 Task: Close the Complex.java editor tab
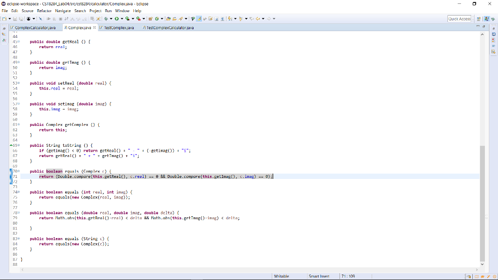[x=95, y=28]
